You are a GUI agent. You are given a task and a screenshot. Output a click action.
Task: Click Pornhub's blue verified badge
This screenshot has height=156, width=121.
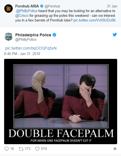coord(42,6)
